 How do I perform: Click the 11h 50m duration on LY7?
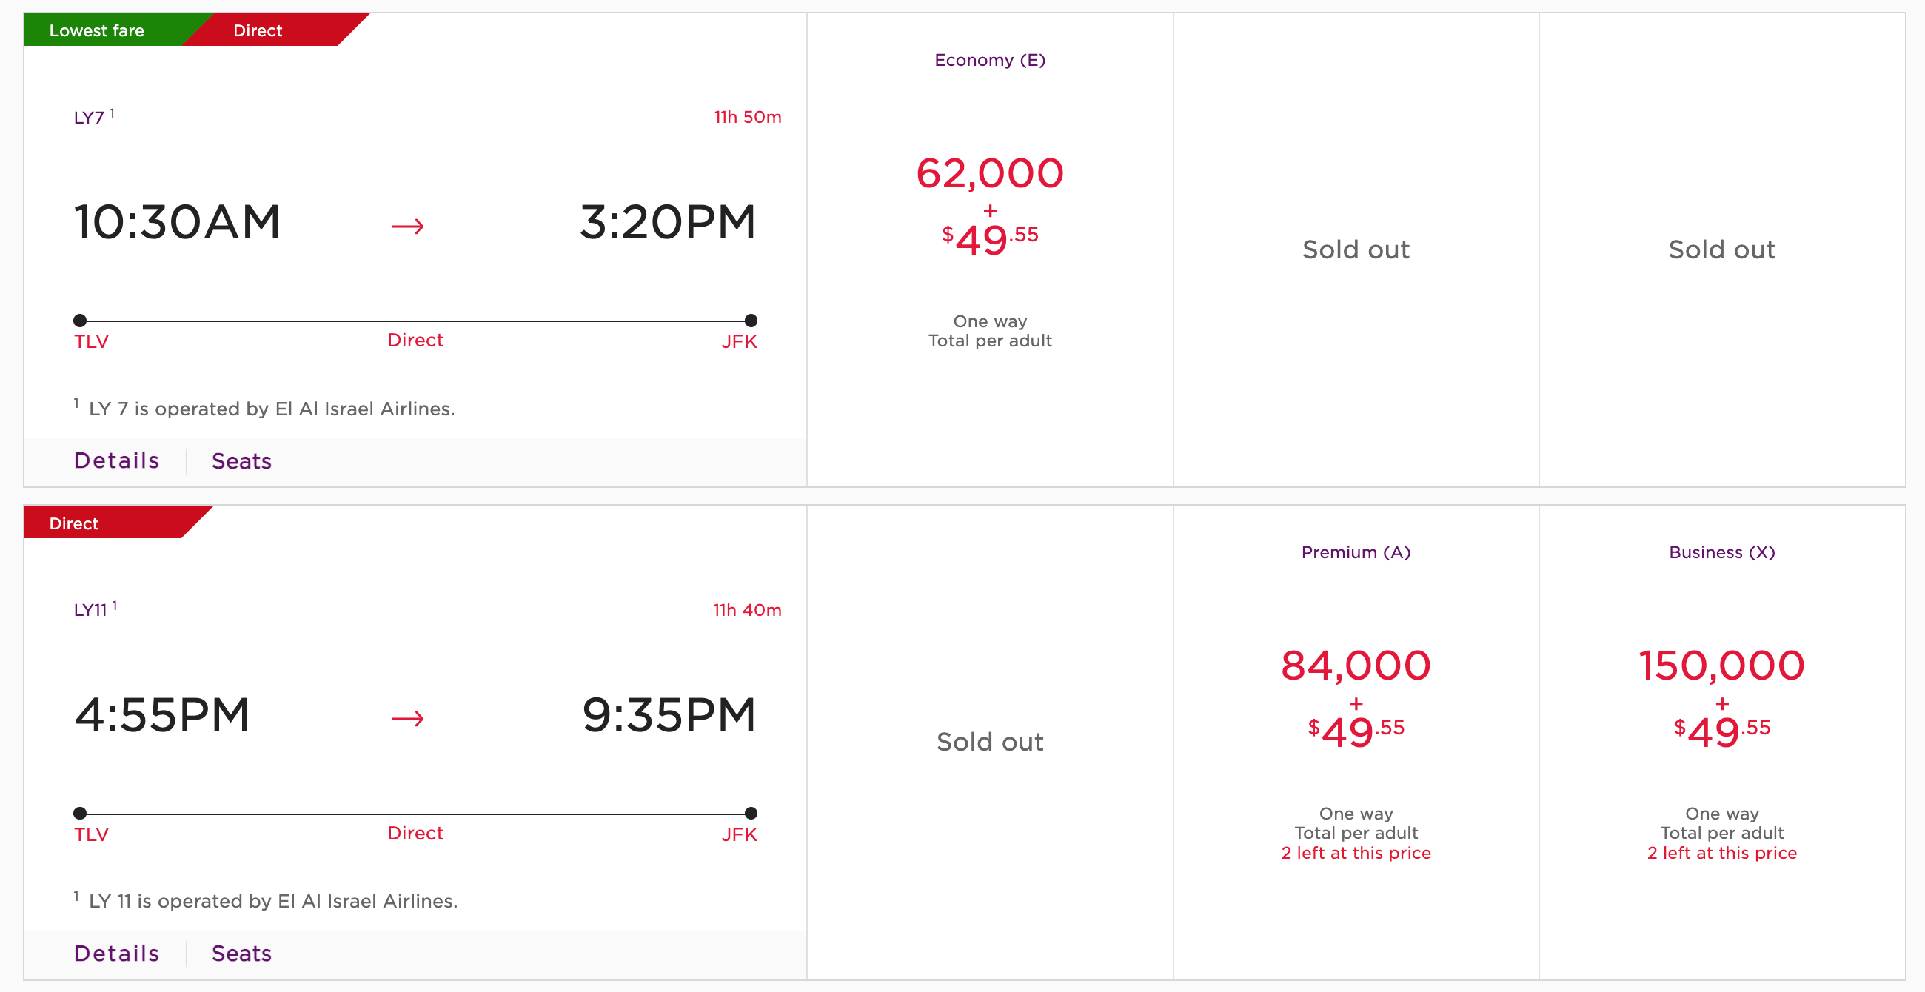point(747,117)
